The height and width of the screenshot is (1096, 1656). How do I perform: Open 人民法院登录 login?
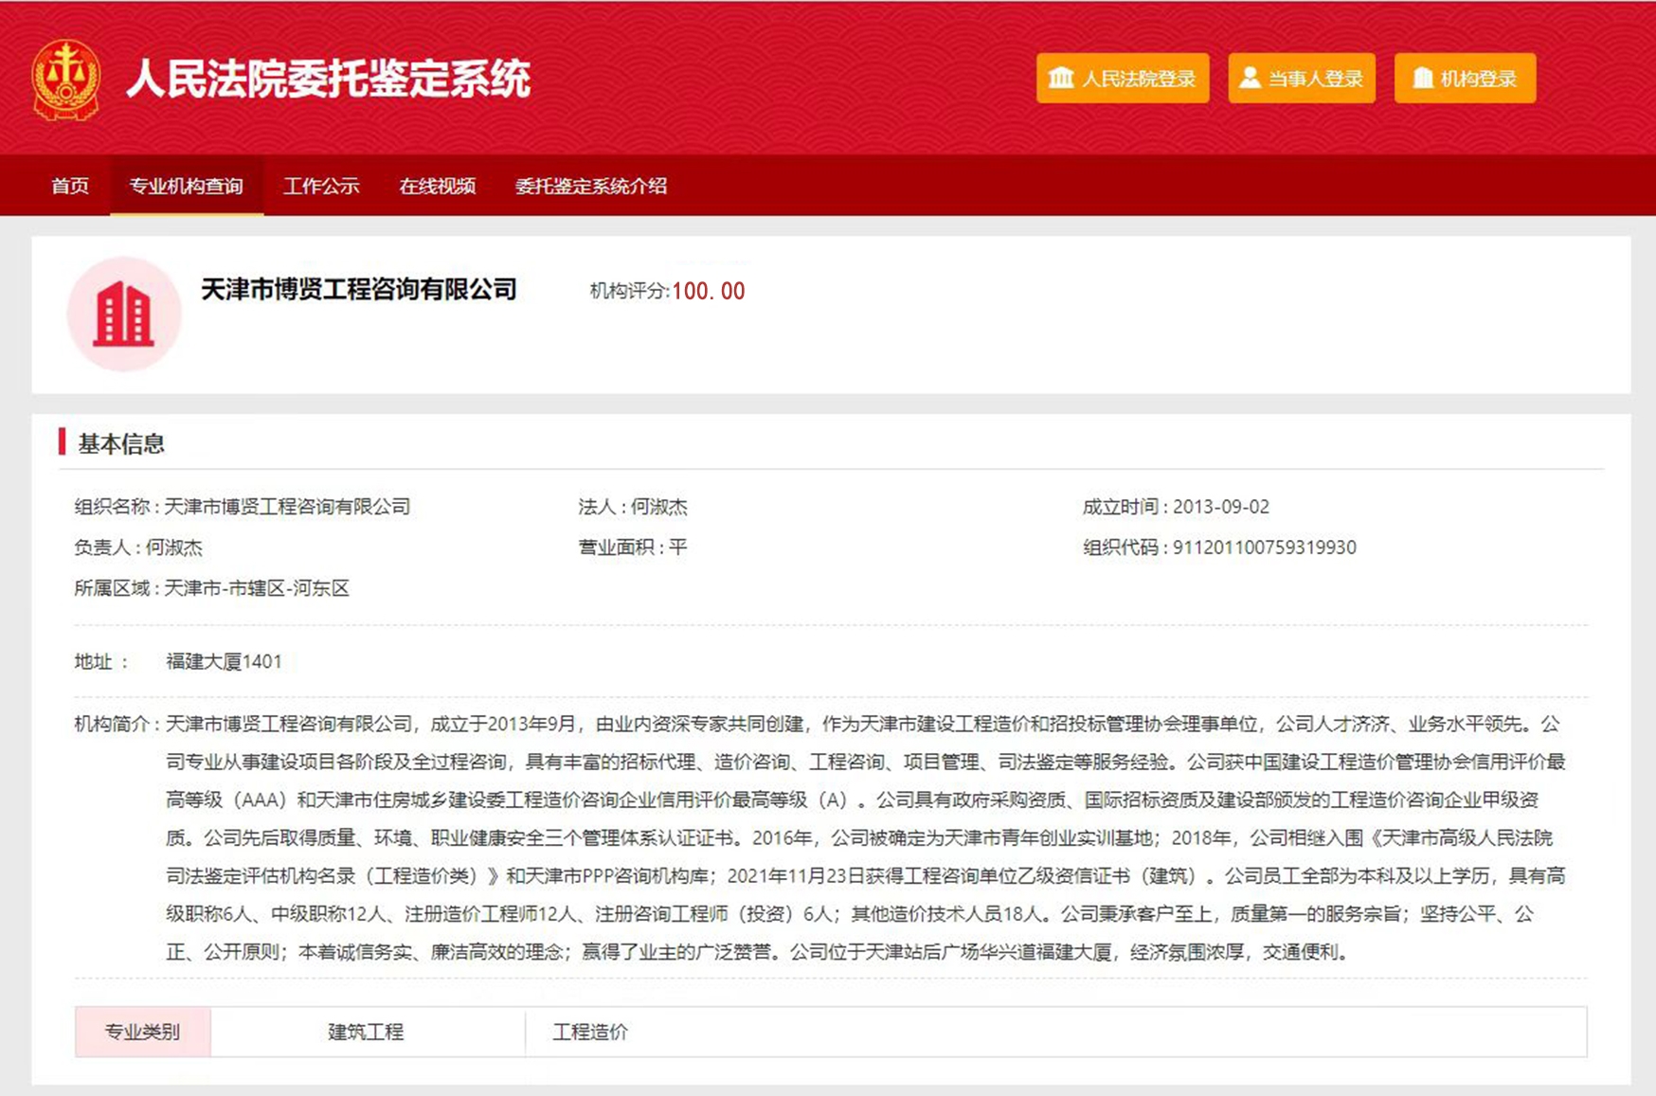click(x=1123, y=79)
